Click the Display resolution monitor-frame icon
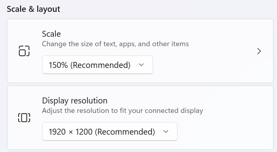The height and width of the screenshot is (152, 277). click(x=24, y=118)
